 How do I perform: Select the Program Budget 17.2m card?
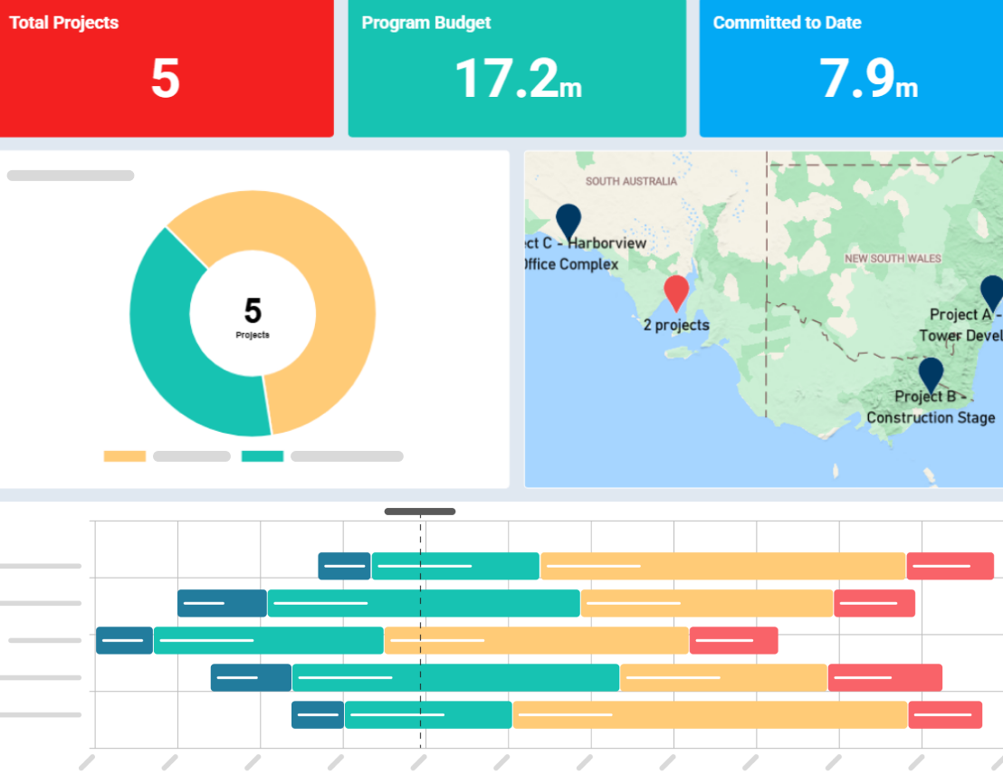pyautogui.click(x=516, y=68)
